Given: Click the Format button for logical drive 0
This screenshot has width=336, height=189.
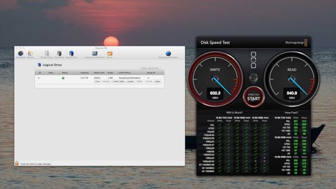Looking at the screenshot, I should (x=149, y=81).
